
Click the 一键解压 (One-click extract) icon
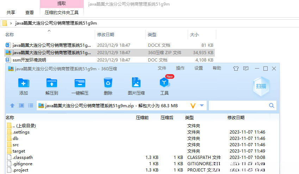tap(80, 83)
